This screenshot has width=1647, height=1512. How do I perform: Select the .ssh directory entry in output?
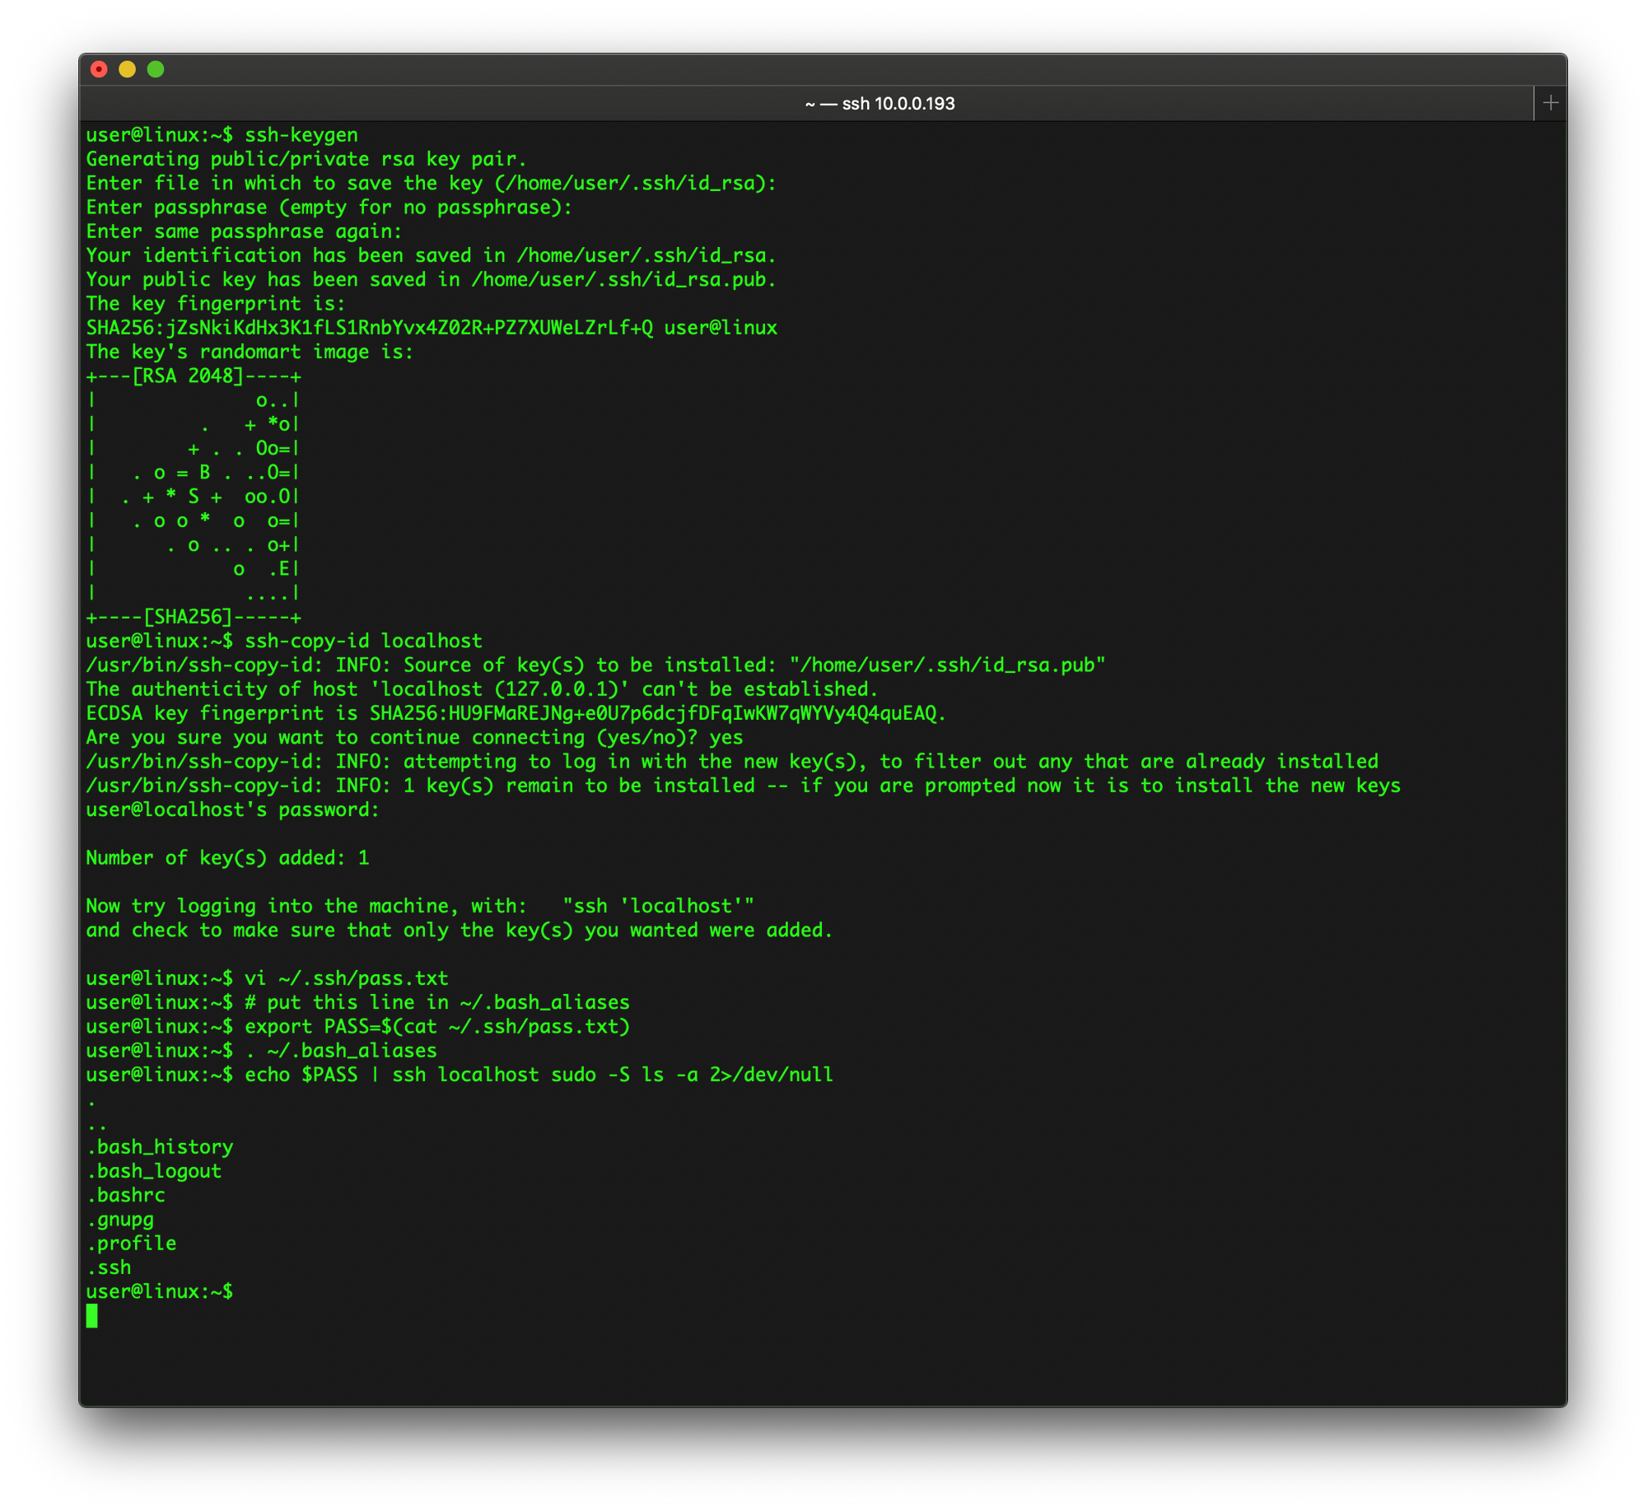coord(108,1267)
